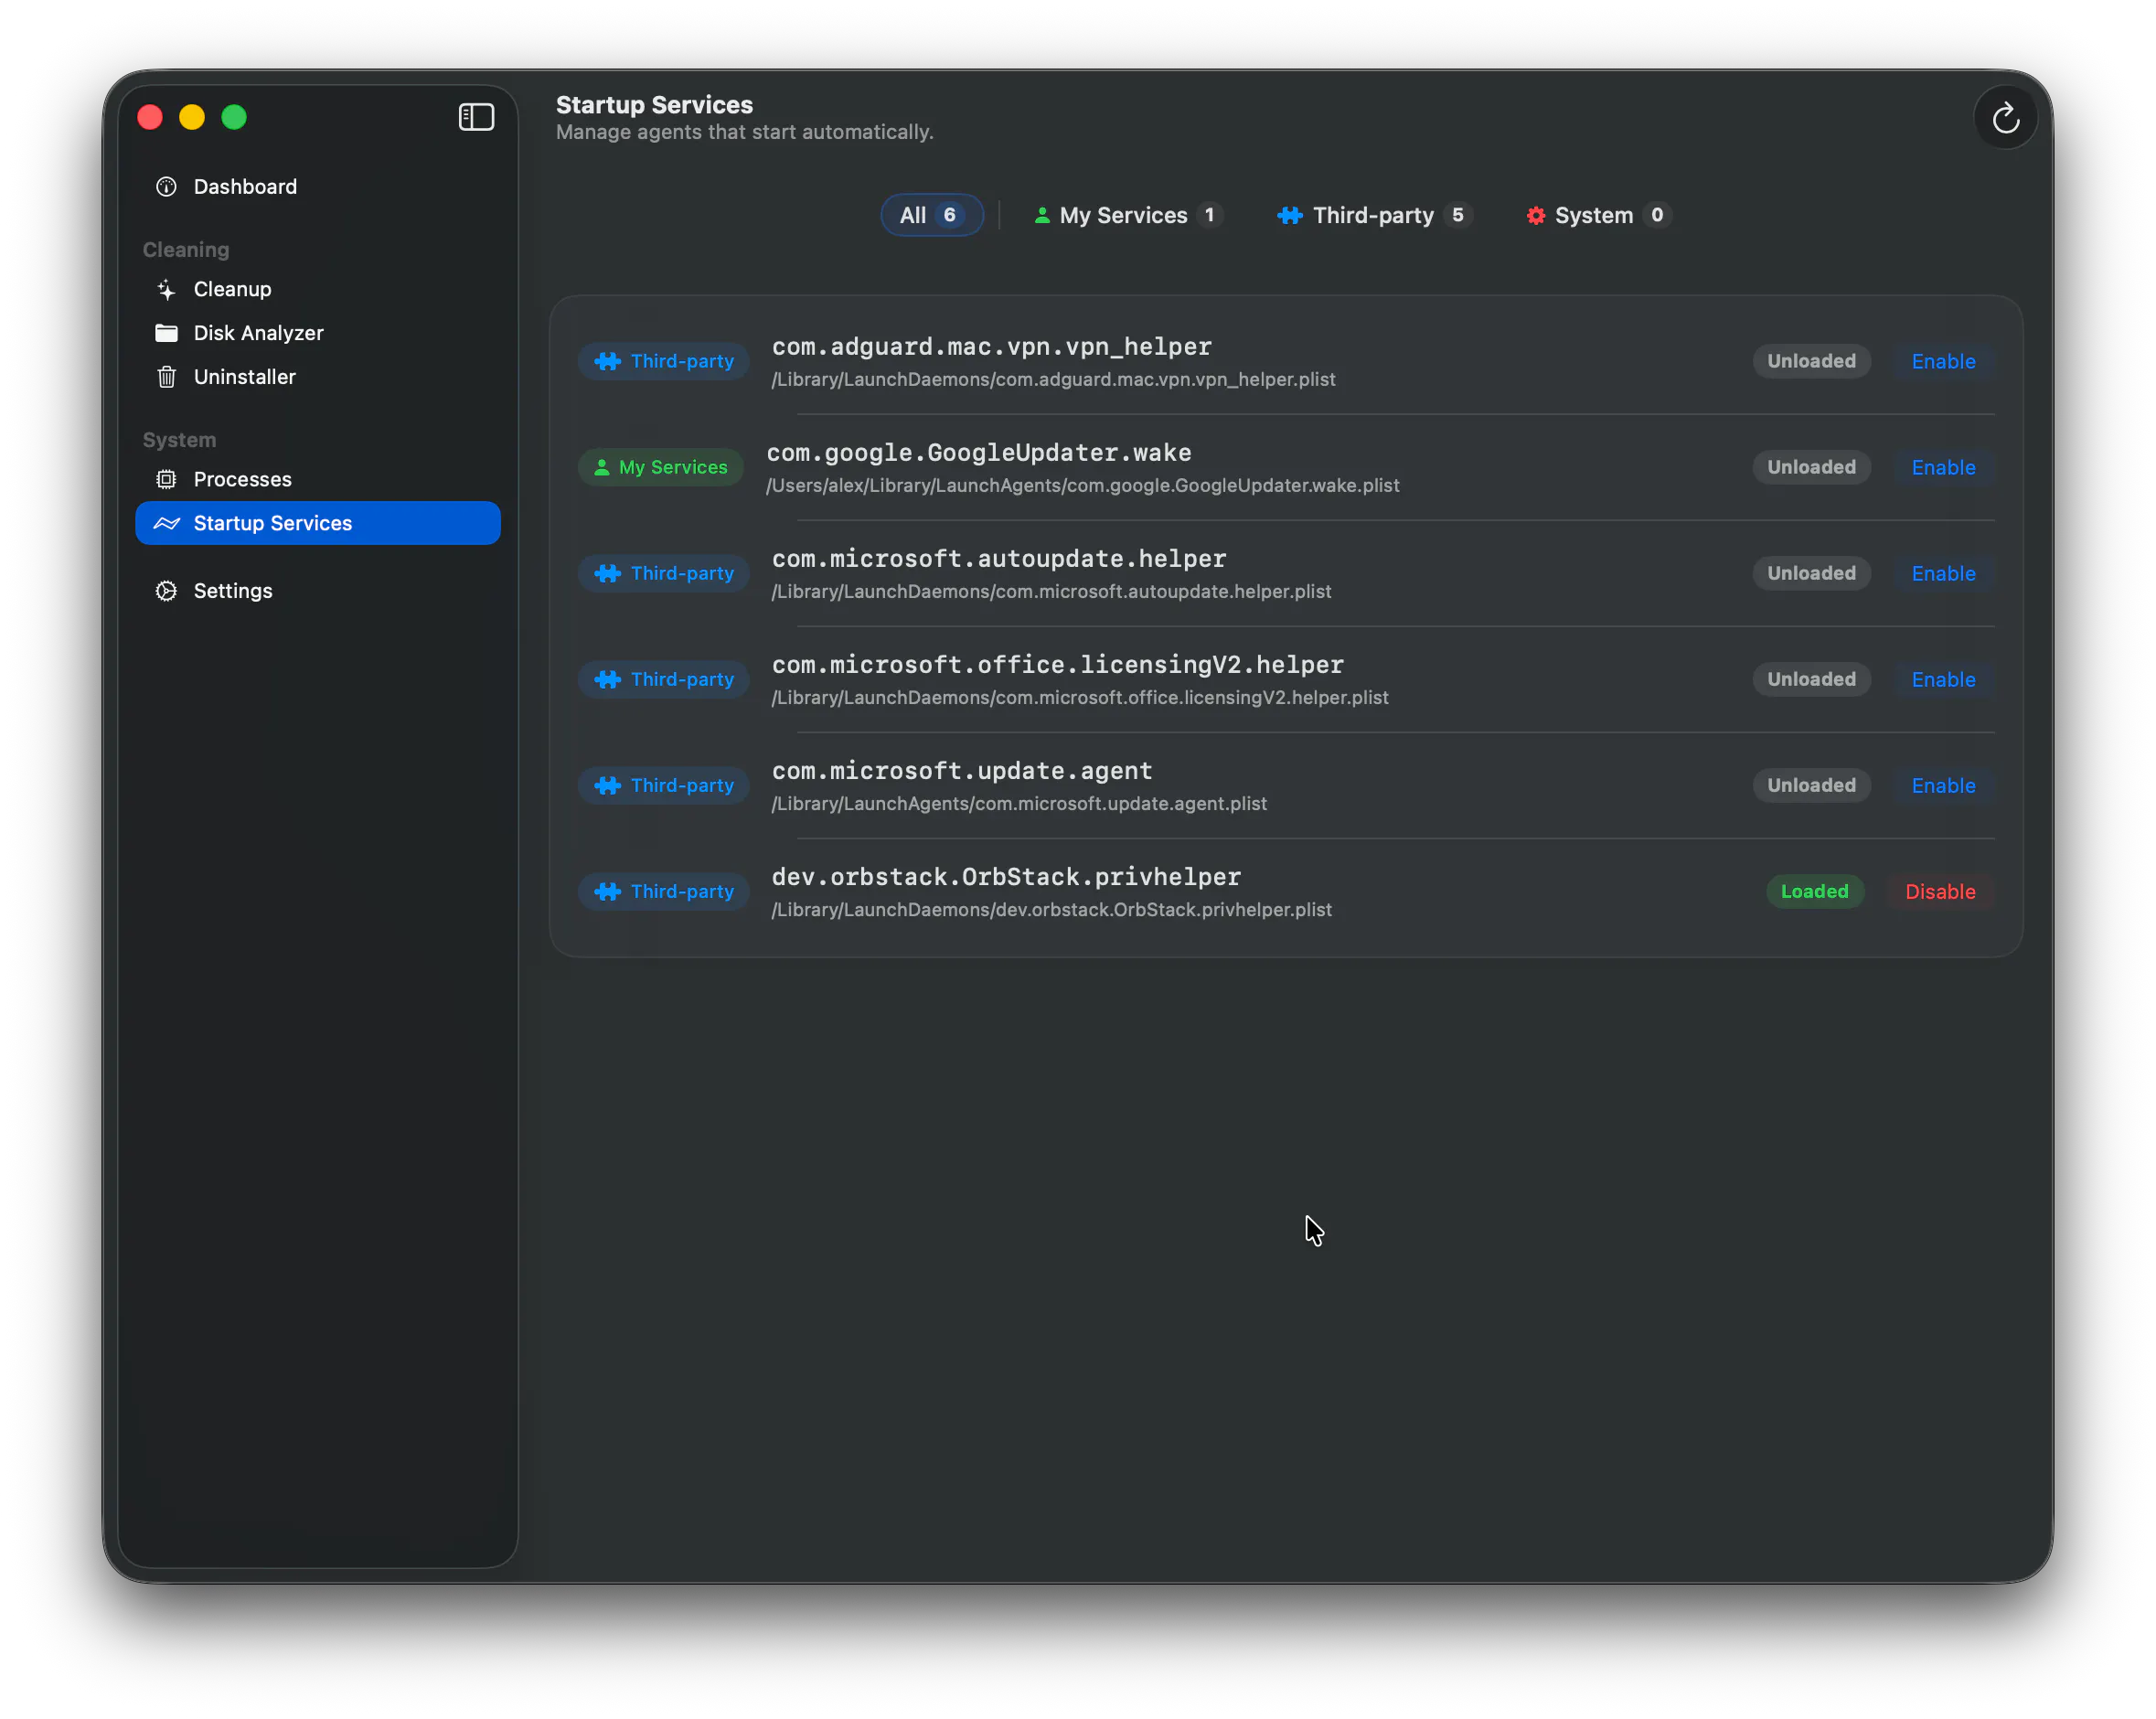Click the refresh services icon

[x=2004, y=118]
